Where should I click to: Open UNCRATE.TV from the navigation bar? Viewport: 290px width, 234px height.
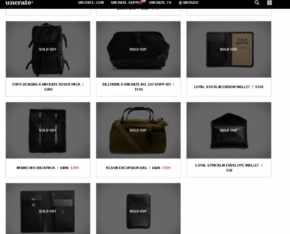[x=160, y=3]
